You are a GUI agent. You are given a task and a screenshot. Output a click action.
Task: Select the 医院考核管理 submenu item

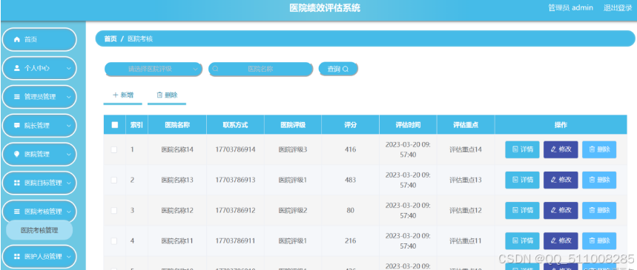39,230
